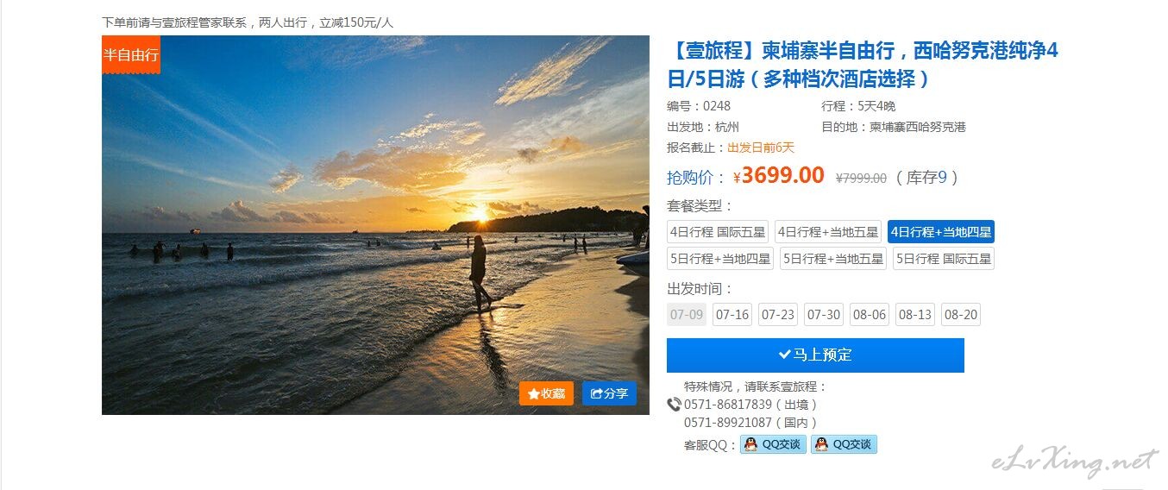The width and height of the screenshot is (1168, 490).
Task: Choose the 4日行程+当地四星 package option
Action: [x=941, y=232]
